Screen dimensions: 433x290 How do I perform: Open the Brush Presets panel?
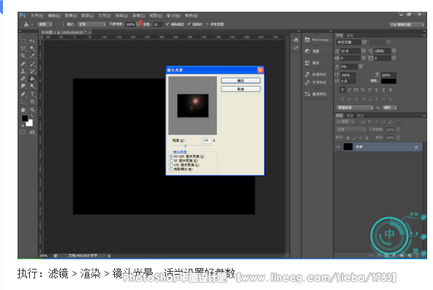[316, 94]
